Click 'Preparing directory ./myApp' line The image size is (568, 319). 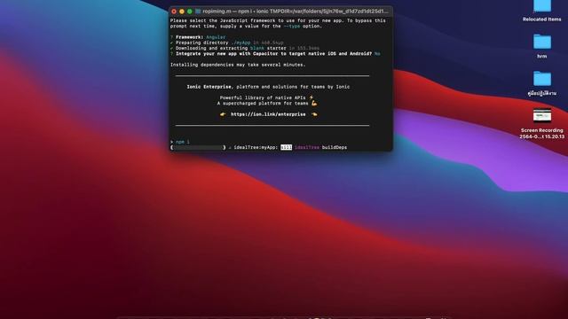coord(227,43)
